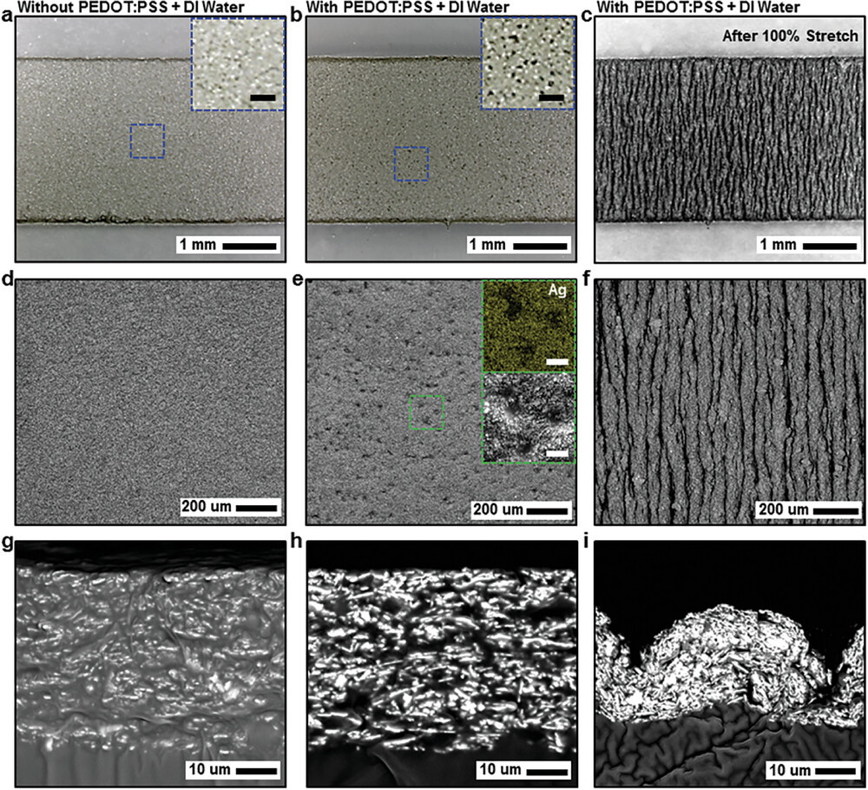Click the "200 um" scale label in panel f
The image size is (868, 790).
point(783,510)
